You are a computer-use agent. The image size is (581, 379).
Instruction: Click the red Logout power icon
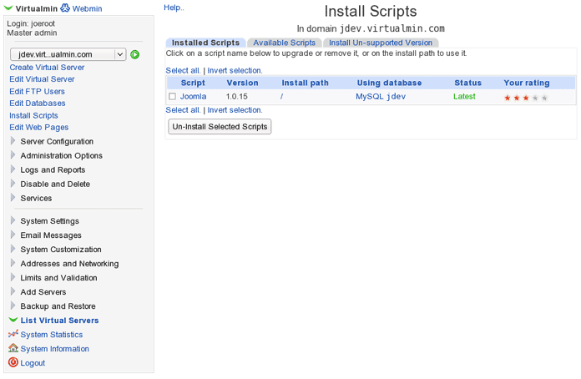point(13,363)
